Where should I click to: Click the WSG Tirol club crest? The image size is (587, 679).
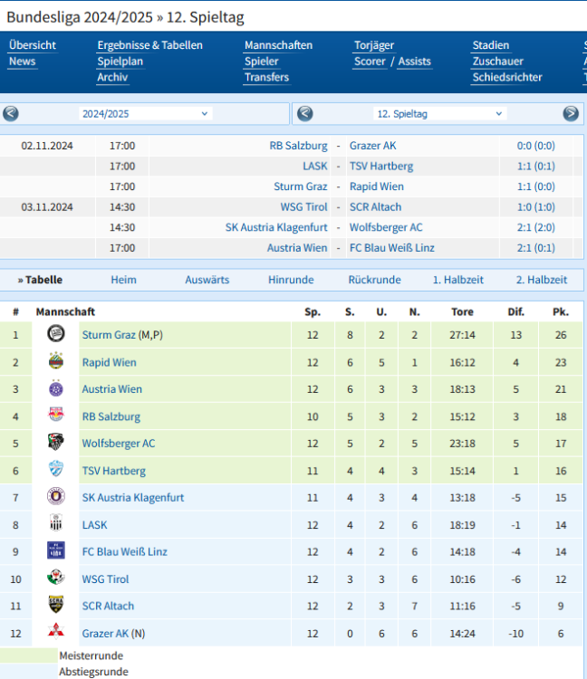(56, 578)
